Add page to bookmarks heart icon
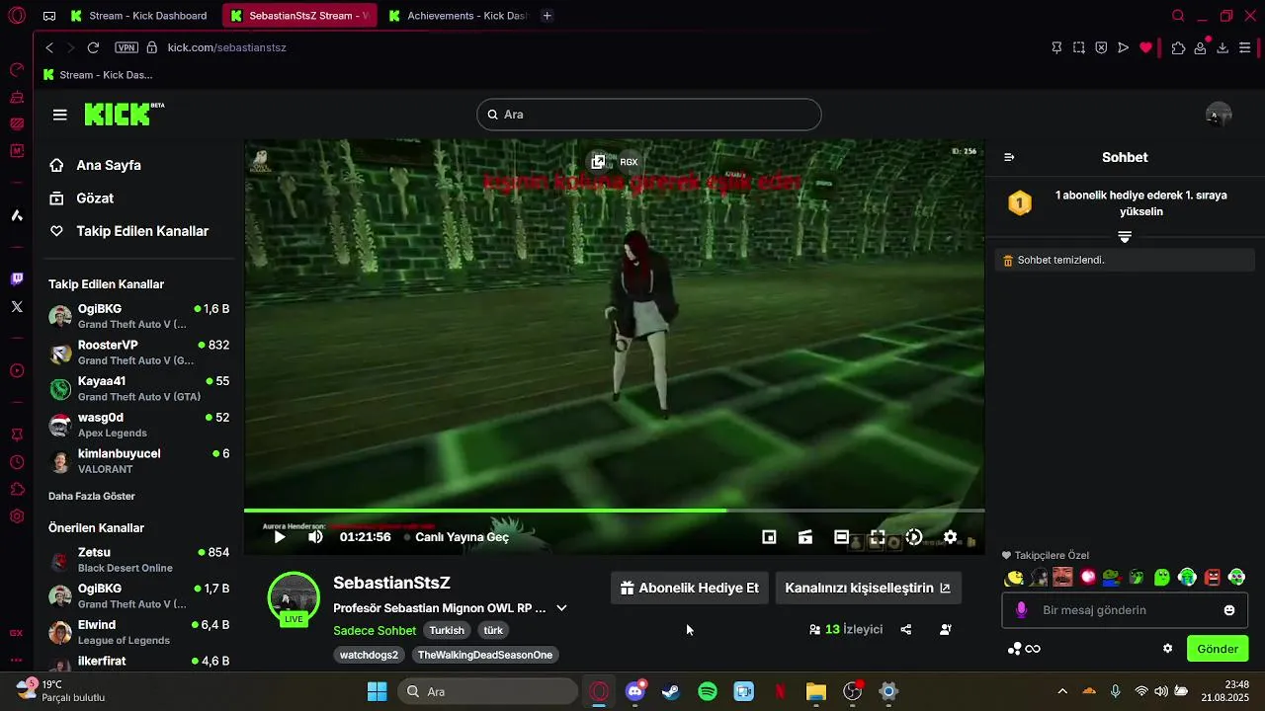 point(1145,47)
